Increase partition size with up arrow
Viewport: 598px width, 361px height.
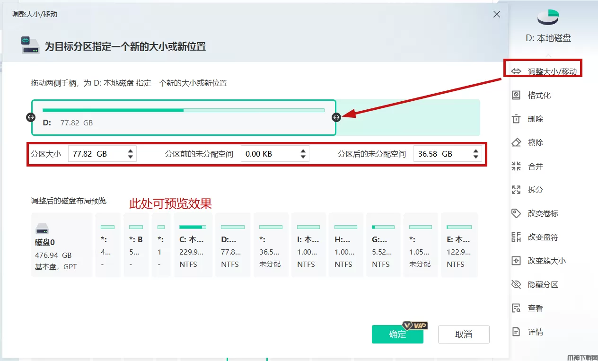click(131, 151)
